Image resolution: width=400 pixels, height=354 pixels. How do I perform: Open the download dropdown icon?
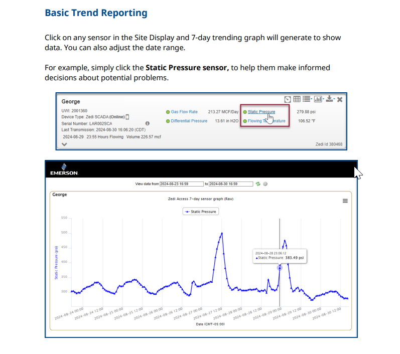[x=330, y=99]
